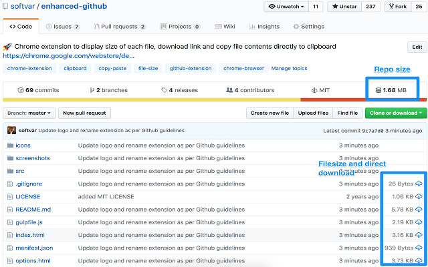This screenshot has width=428, height=267.
Task: Click the gulpfile.js download cloud icon
Action: point(419,222)
